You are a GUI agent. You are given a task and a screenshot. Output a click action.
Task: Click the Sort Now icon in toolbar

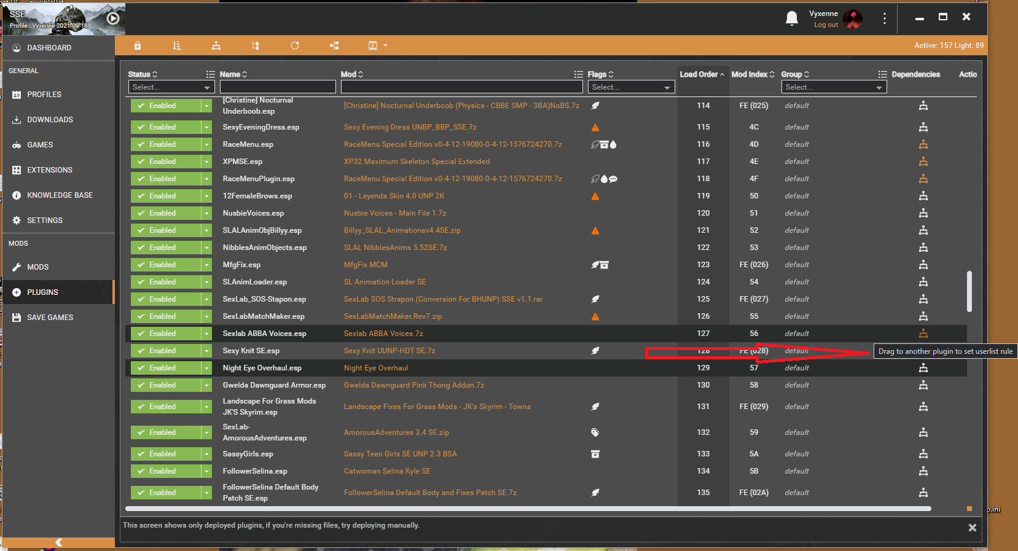(x=177, y=45)
